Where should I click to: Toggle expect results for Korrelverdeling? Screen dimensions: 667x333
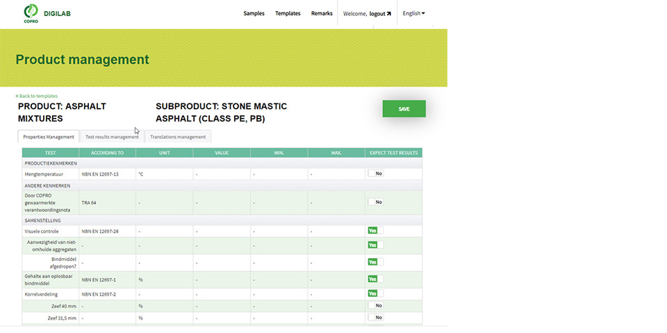point(375,293)
